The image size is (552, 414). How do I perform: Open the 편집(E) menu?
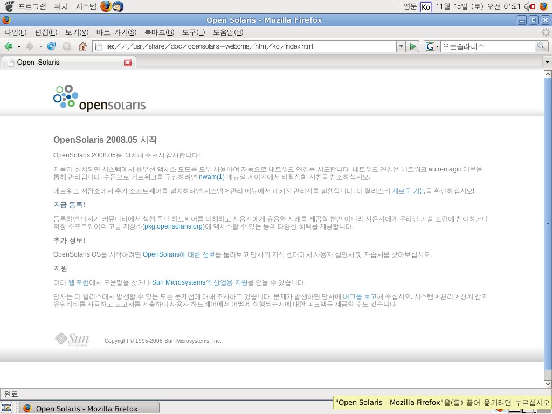pos(46,32)
